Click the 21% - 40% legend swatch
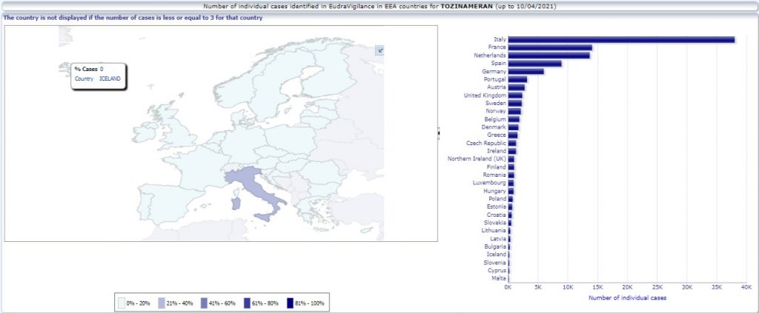 (x=162, y=303)
